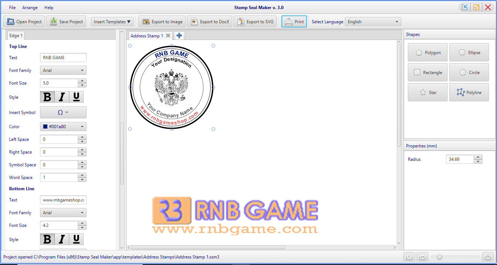Insert a Polygon shape

point(428,53)
